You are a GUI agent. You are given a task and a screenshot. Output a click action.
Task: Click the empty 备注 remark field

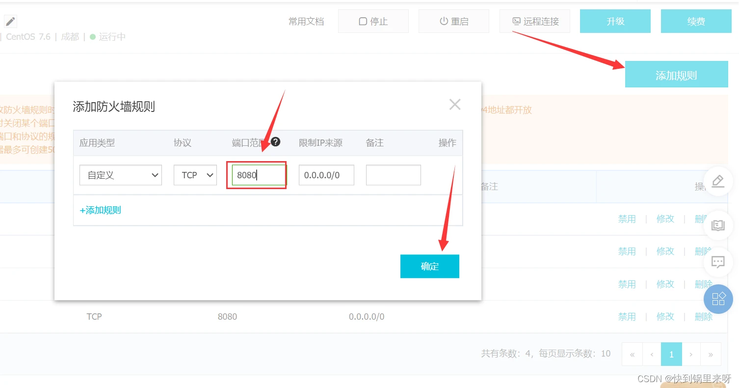394,175
